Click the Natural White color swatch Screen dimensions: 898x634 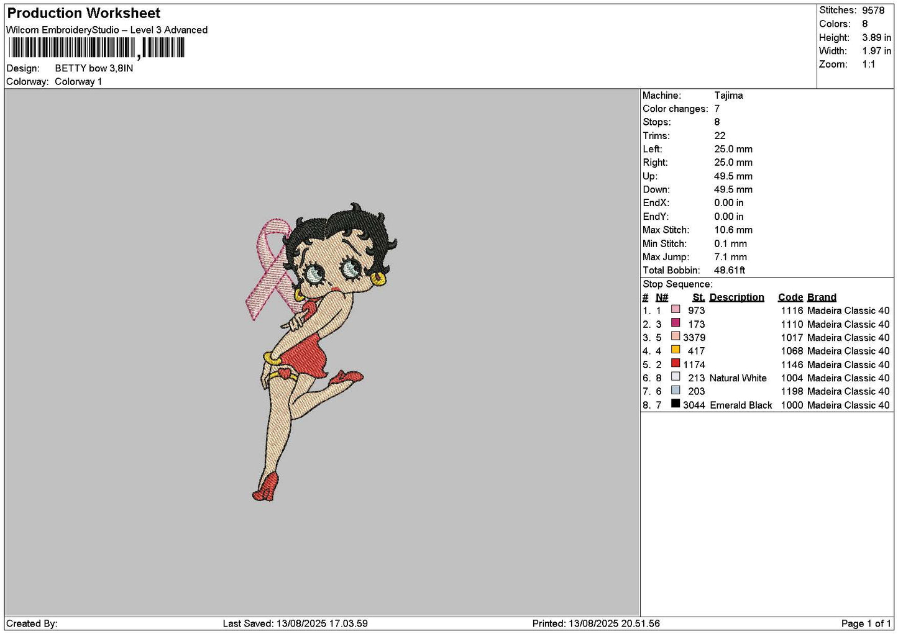click(x=676, y=377)
